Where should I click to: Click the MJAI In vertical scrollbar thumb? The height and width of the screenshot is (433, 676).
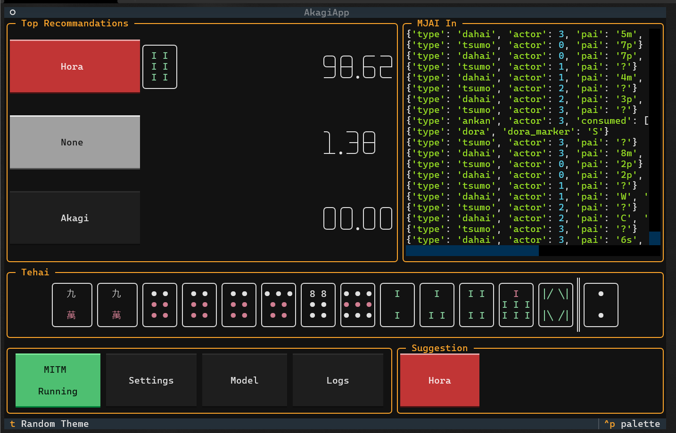[x=655, y=238]
